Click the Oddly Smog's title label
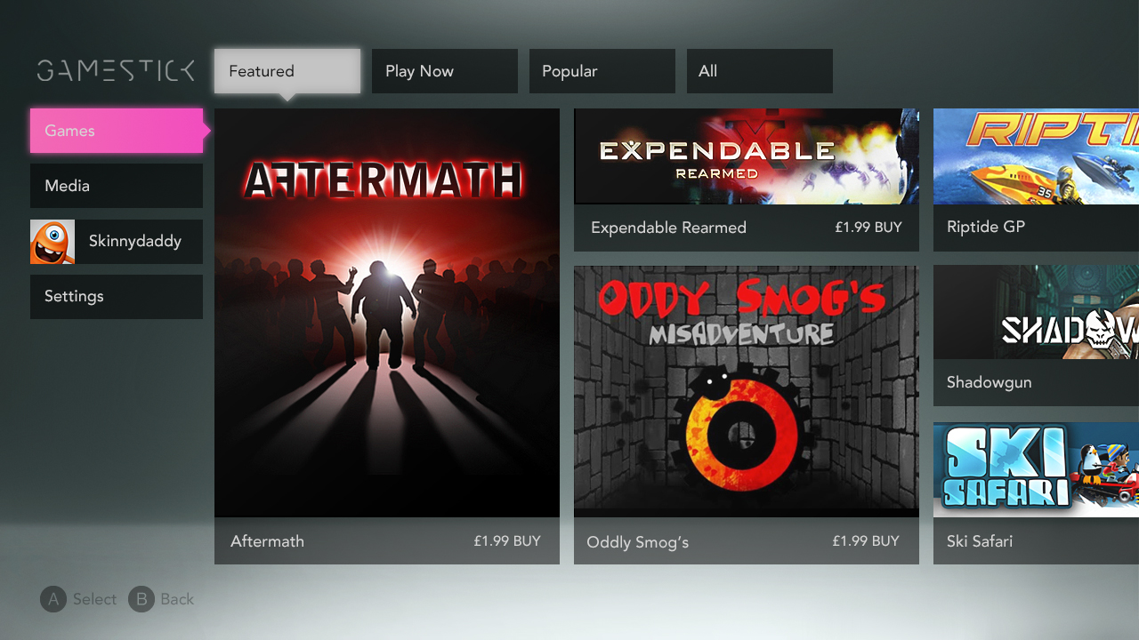This screenshot has width=1139, height=640. 638,542
